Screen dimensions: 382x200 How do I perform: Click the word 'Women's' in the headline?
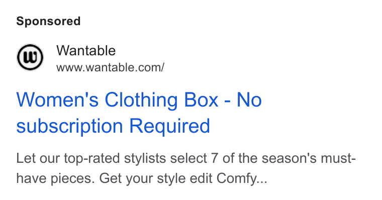(x=57, y=99)
